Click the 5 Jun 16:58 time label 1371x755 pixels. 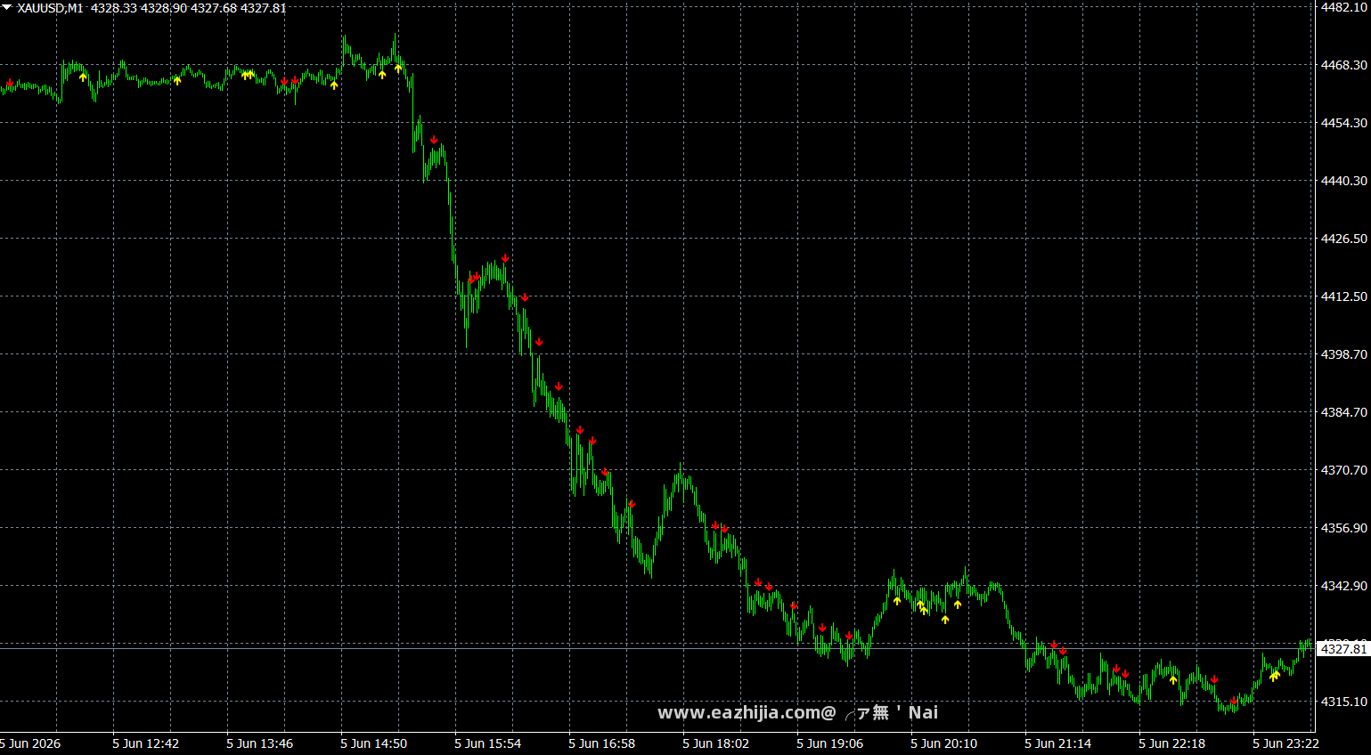pyautogui.click(x=601, y=743)
